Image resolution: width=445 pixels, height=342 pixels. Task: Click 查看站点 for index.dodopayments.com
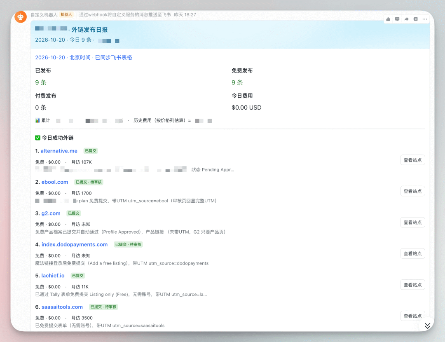412,253
